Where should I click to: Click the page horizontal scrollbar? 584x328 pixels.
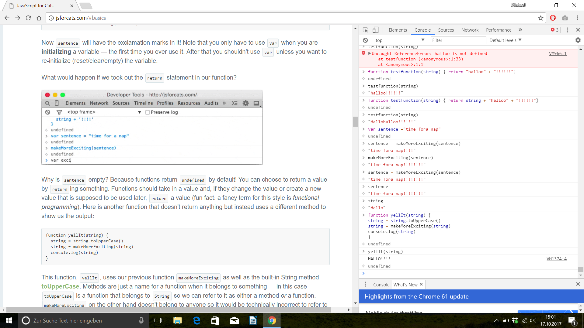tap(169, 310)
